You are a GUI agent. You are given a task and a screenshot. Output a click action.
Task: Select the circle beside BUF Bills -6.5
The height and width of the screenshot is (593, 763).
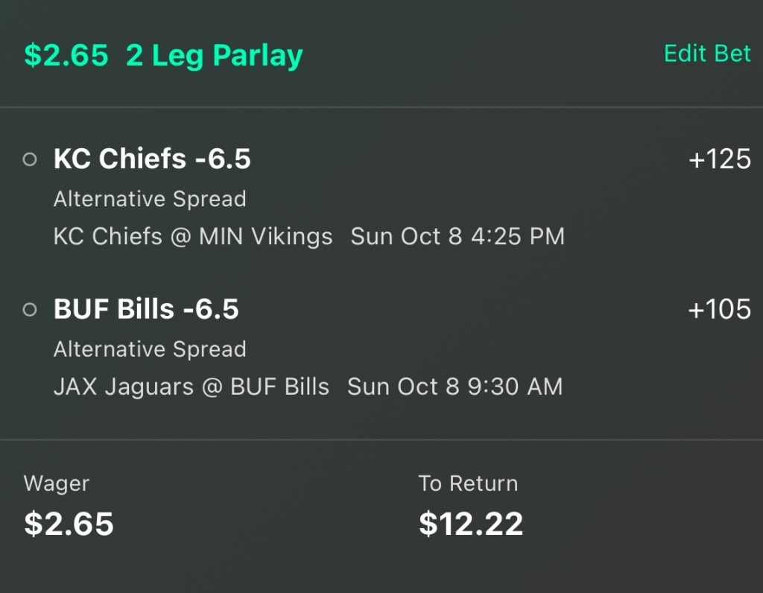[30, 309]
